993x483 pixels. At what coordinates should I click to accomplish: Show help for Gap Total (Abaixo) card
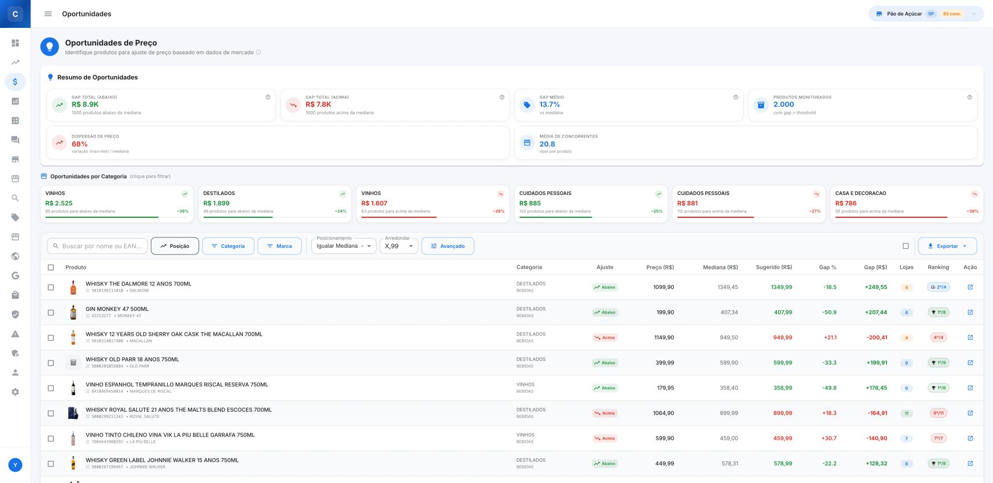coord(268,97)
